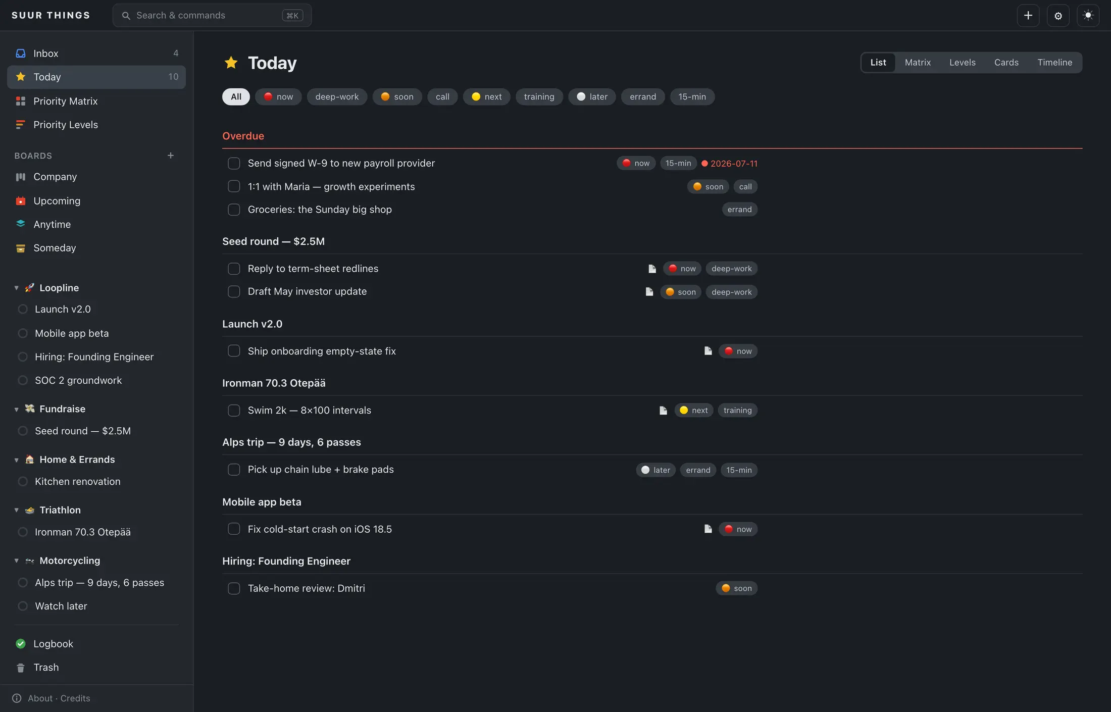Collapse the Loopline area
The width and height of the screenshot is (1111, 712).
click(16, 288)
